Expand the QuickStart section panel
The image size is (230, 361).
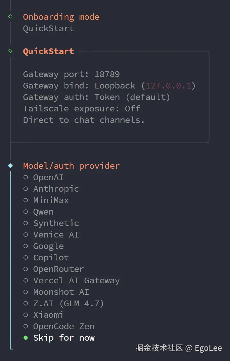coord(48,51)
